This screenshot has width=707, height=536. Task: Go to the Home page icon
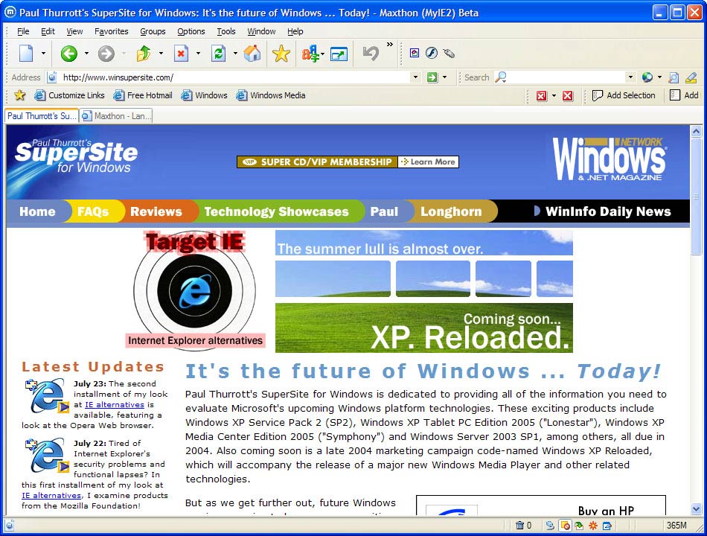coord(252,54)
